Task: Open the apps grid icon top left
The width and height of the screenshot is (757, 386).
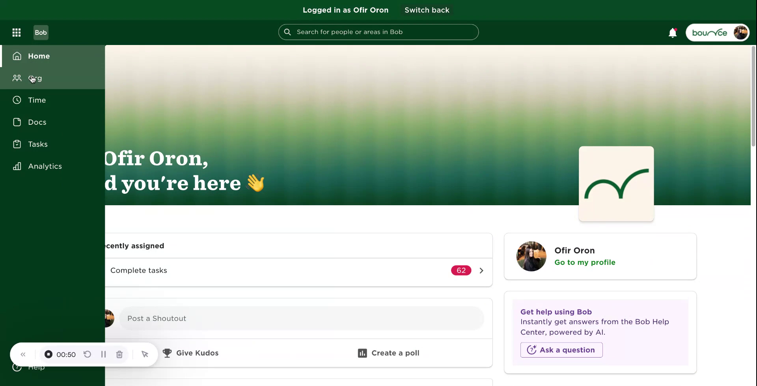Action: click(x=17, y=32)
